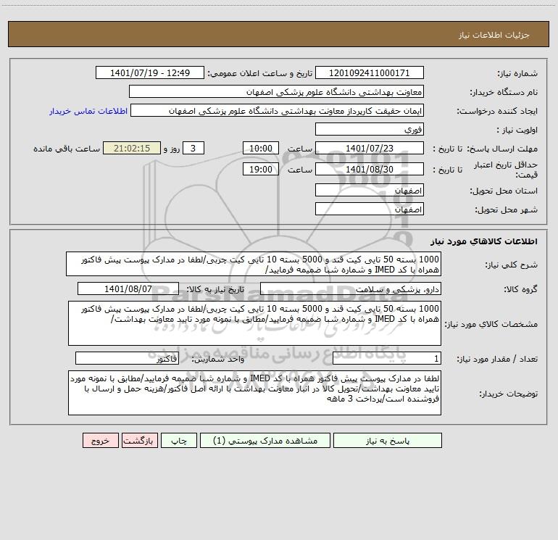Click price validity time 19:00
The image size is (558, 540).
click(x=260, y=169)
